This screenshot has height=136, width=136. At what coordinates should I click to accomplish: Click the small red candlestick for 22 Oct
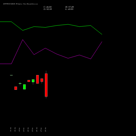click(29, 81)
